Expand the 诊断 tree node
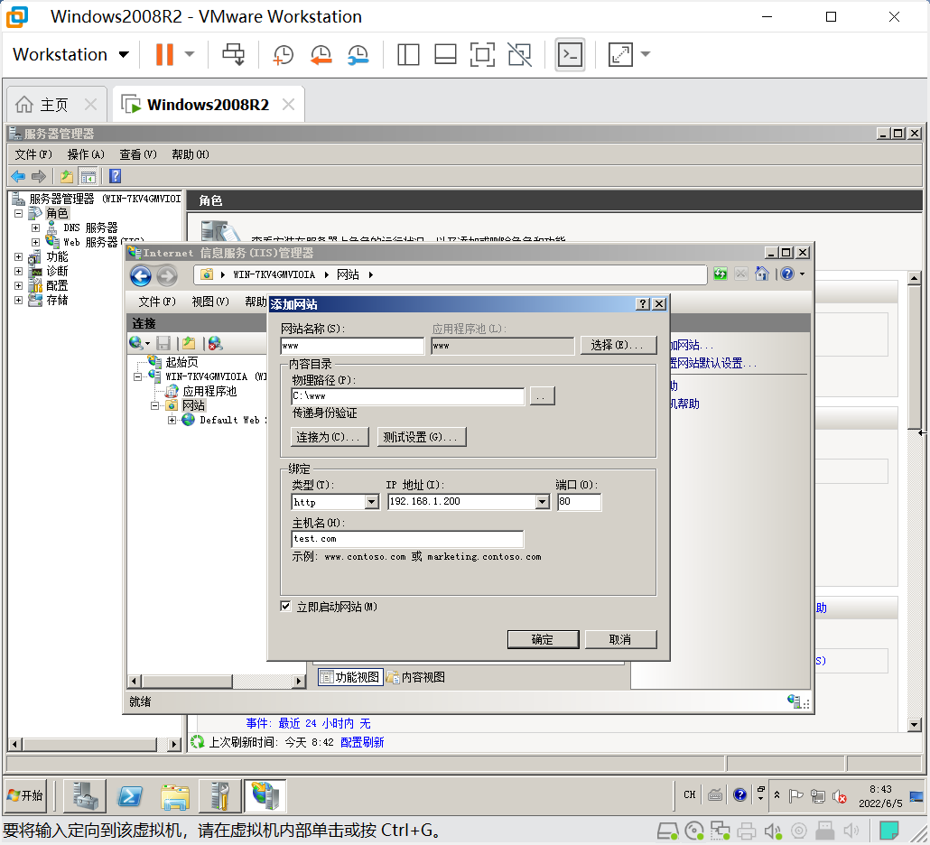This screenshot has width=930, height=845. (x=18, y=271)
